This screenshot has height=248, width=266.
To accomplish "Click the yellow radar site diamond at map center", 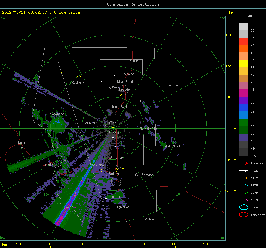I will [x=113, y=128].
